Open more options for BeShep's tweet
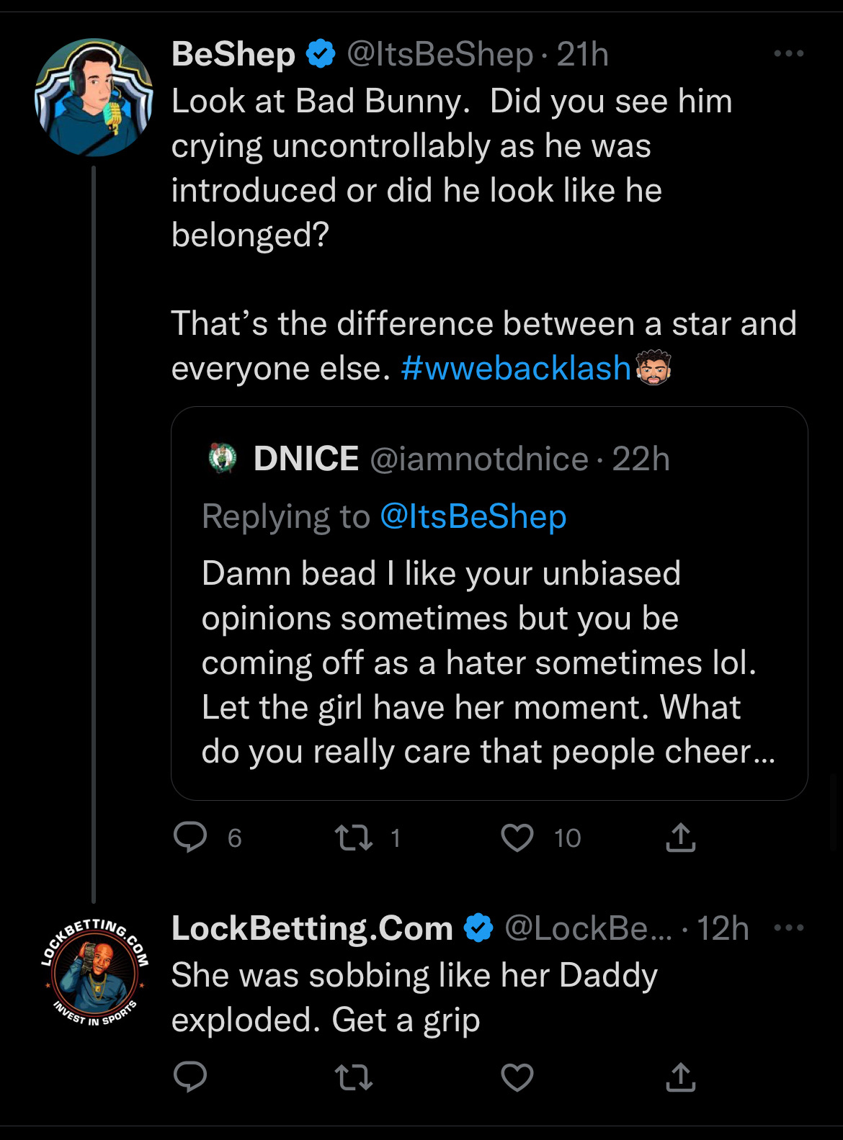This screenshot has width=843, height=1140. [788, 54]
